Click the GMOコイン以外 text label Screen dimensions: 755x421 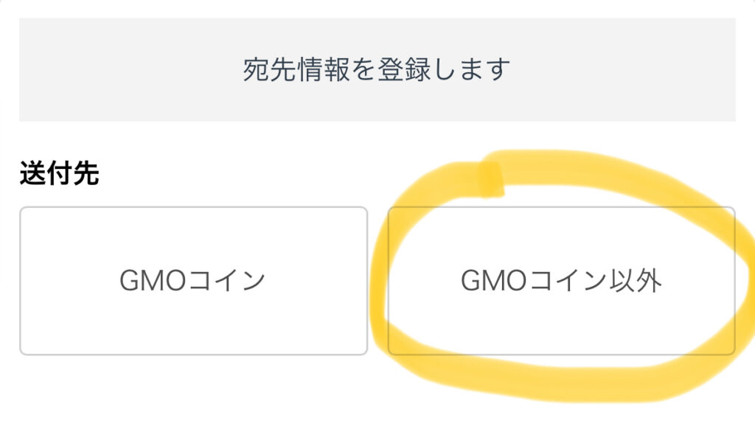(x=561, y=281)
